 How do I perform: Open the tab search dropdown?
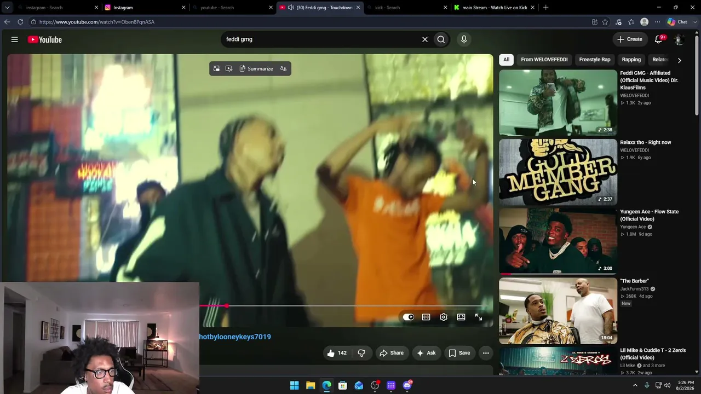pyautogui.click(x=7, y=8)
